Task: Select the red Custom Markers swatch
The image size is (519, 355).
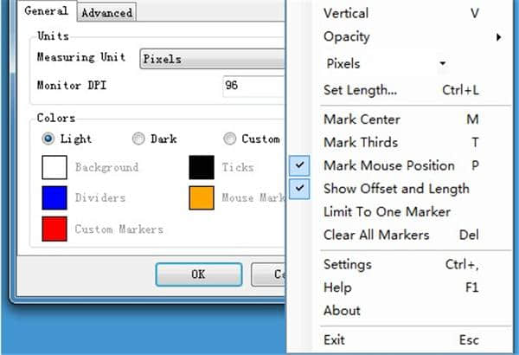Action: pyautogui.click(x=54, y=229)
